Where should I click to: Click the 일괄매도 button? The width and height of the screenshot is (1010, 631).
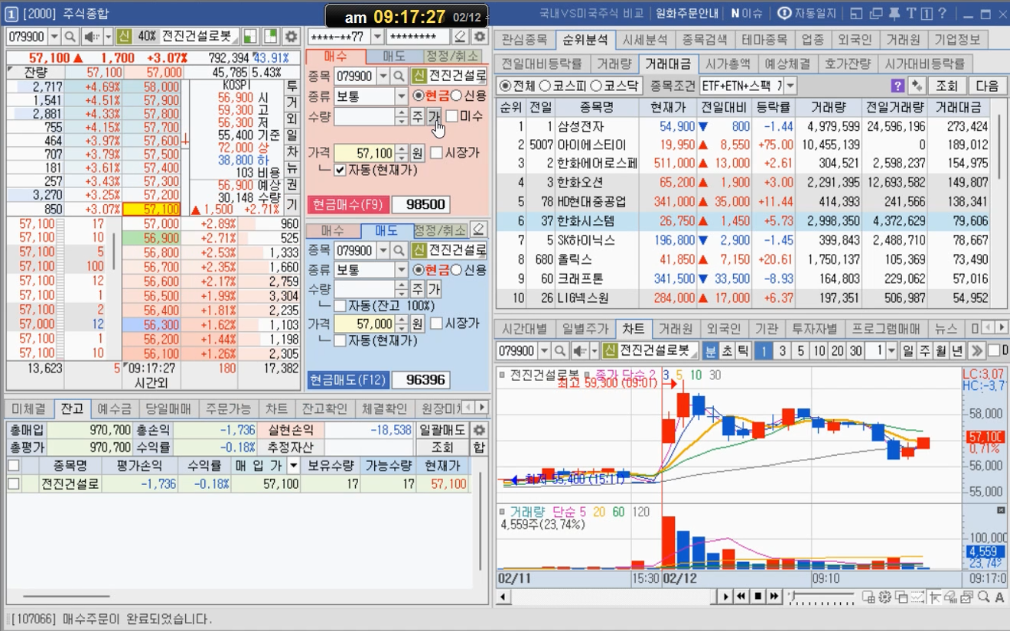(x=442, y=430)
